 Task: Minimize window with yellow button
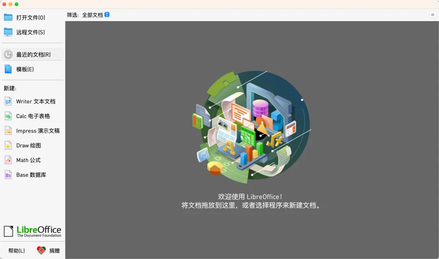point(10,4)
